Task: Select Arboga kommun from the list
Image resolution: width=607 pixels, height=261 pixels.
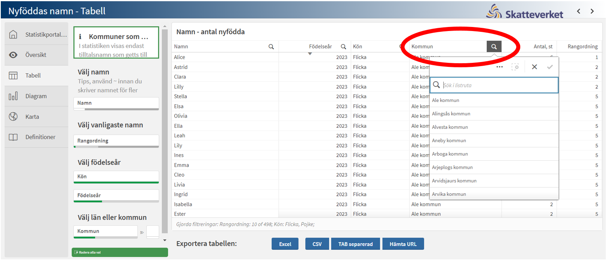Action: pos(450,154)
